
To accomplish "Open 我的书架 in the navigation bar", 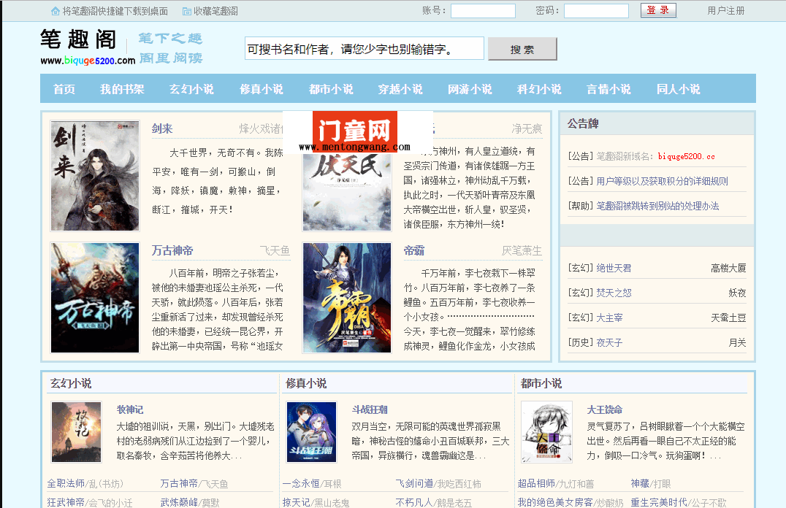I will (x=122, y=89).
